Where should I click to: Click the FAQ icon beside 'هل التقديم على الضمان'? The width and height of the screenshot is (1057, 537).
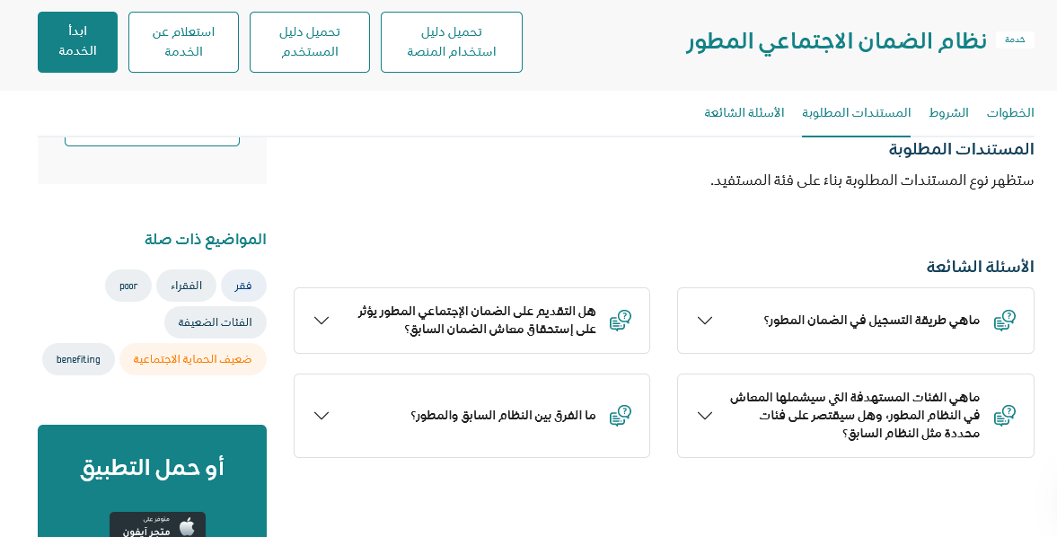620,321
